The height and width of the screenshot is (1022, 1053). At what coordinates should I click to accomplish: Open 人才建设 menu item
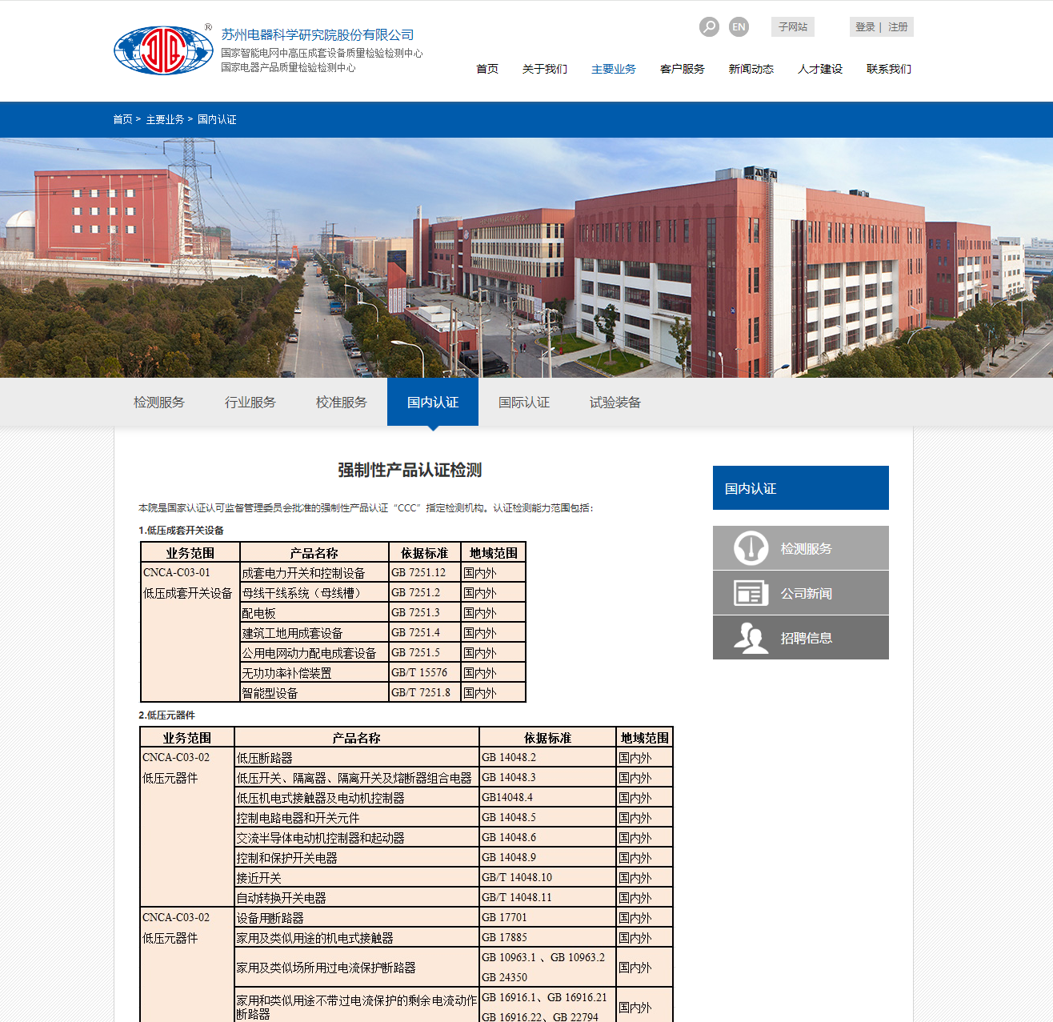click(820, 69)
